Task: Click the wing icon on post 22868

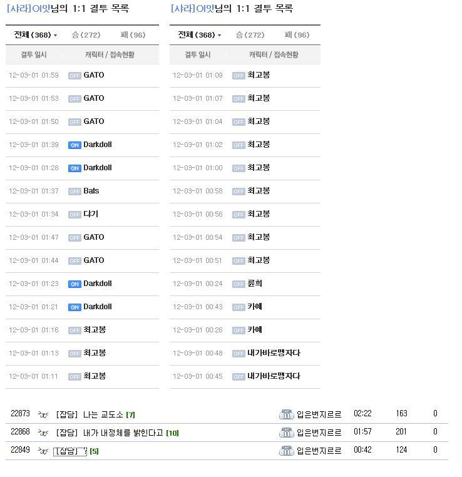Action: pyautogui.click(x=43, y=433)
